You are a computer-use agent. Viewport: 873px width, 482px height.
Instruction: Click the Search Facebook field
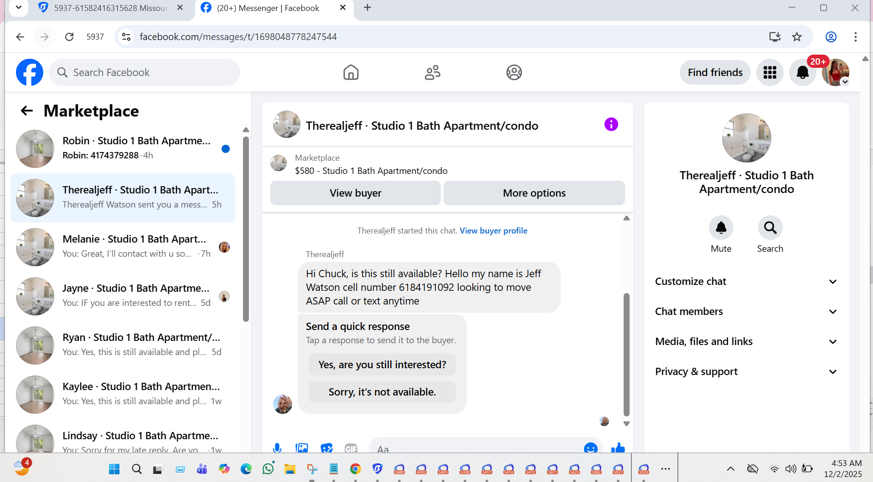coord(145,72)
